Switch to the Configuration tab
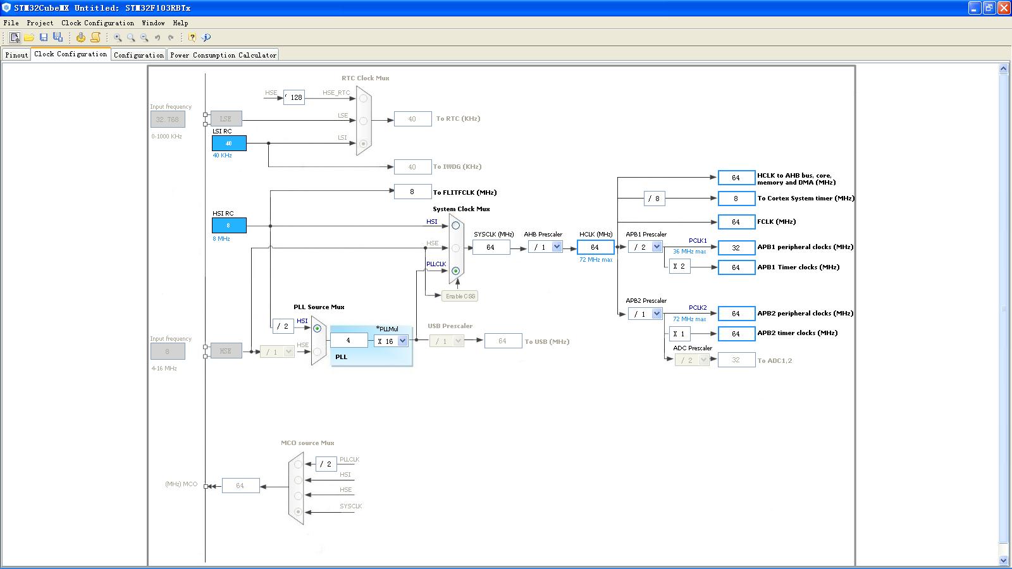The height and width of the screenshot is (569, 1012). pos(139,55)
